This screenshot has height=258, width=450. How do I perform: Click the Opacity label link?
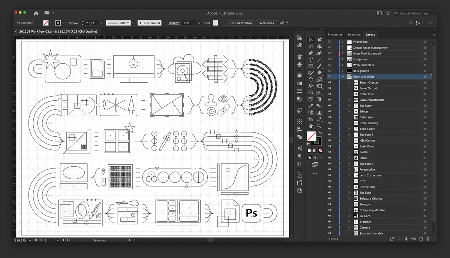pos(174,23)
